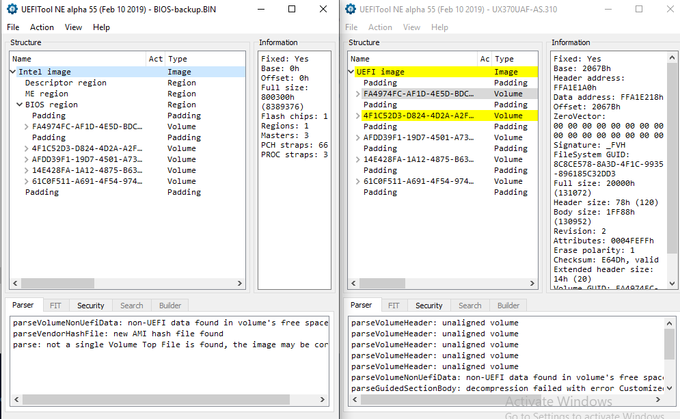Screen dimensions: 680x419
Task: Switch to Search tab in UX370UAF-AS.310 window
Action: [470, 306]
